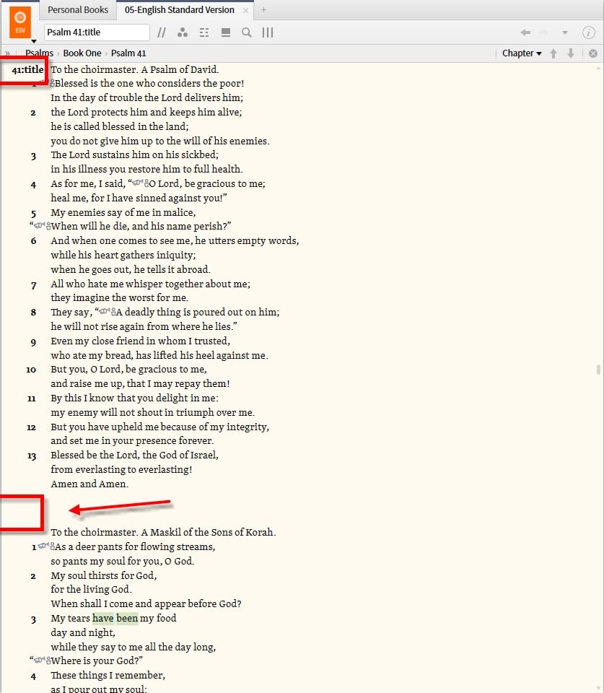Click the speaker icon before "As a deer pants"
This screenshot has height=693, width=604.
tap(46, 546)
